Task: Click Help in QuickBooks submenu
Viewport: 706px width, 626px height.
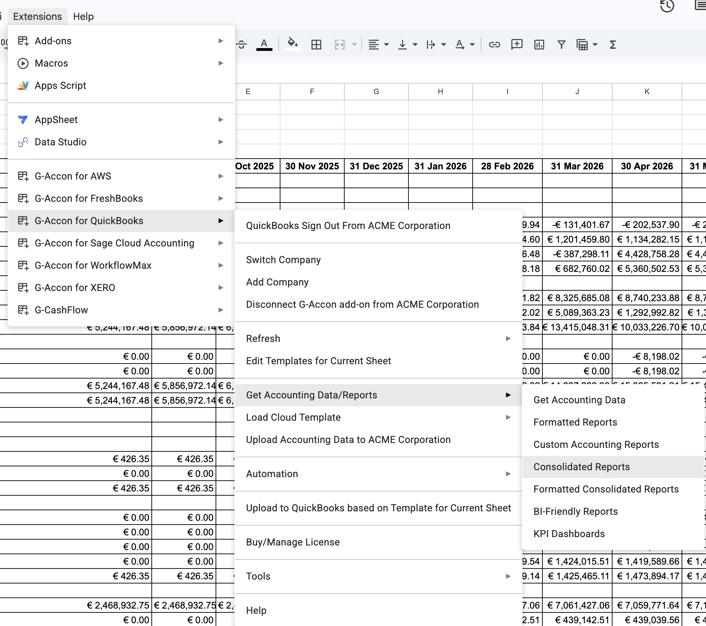Action: tap(378, 610)
